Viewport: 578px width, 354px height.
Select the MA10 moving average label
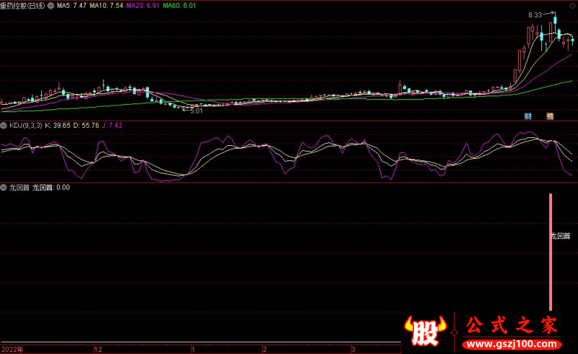click(x=105, y=5)
